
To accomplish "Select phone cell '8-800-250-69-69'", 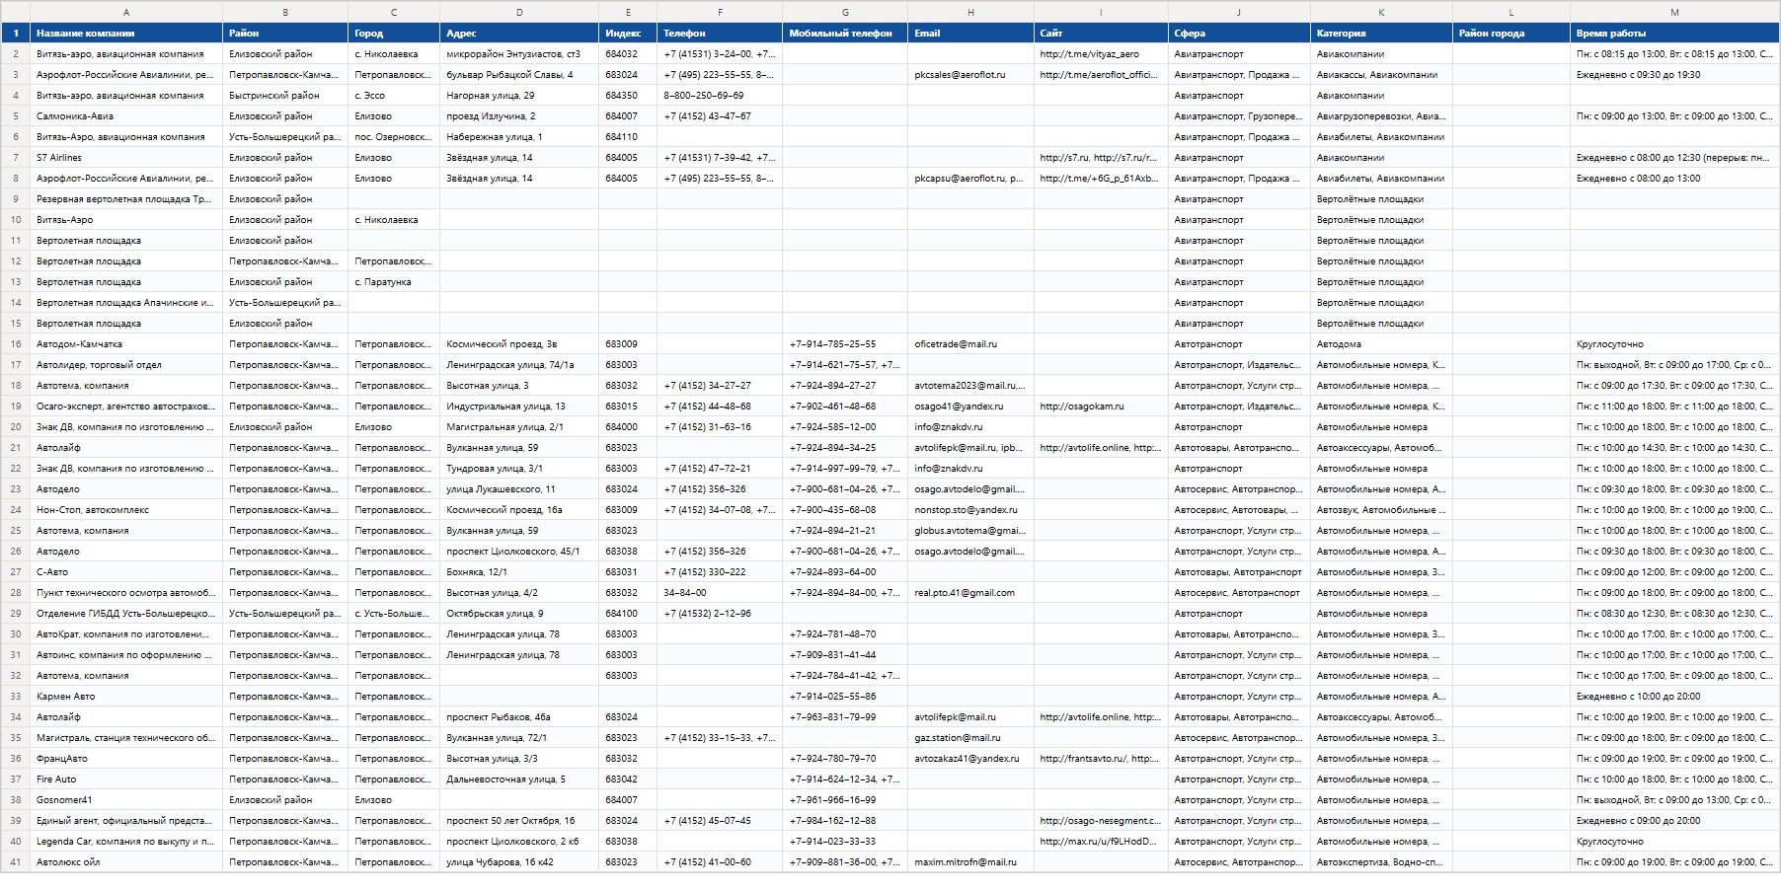I will pos(720,96).
